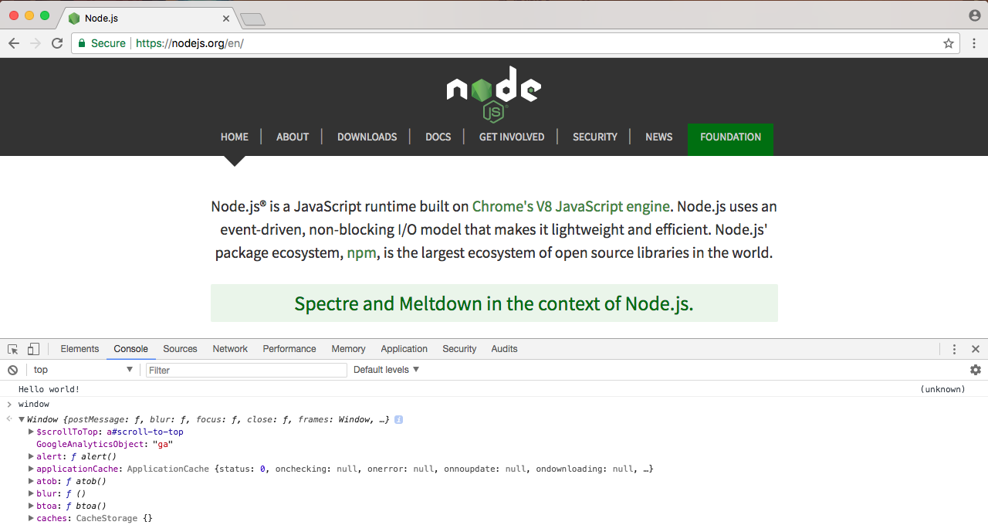This screenshot has height=525, width=988.
Task: Click the address bar URL
Action: tap(190, 43)
